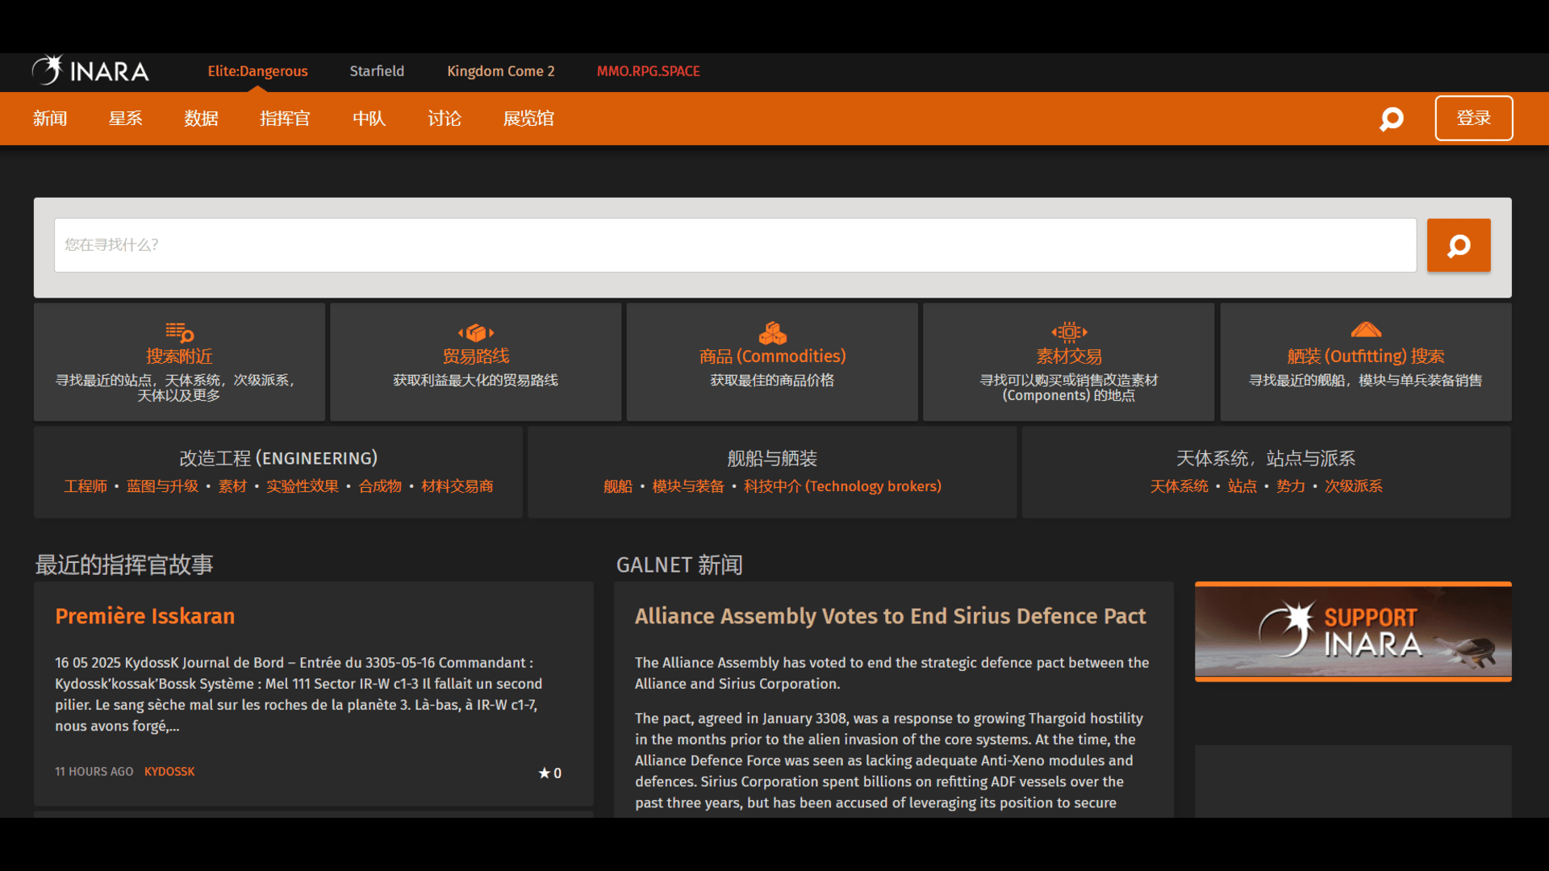Click the 贸易路线 crate icon

[476, 332]
